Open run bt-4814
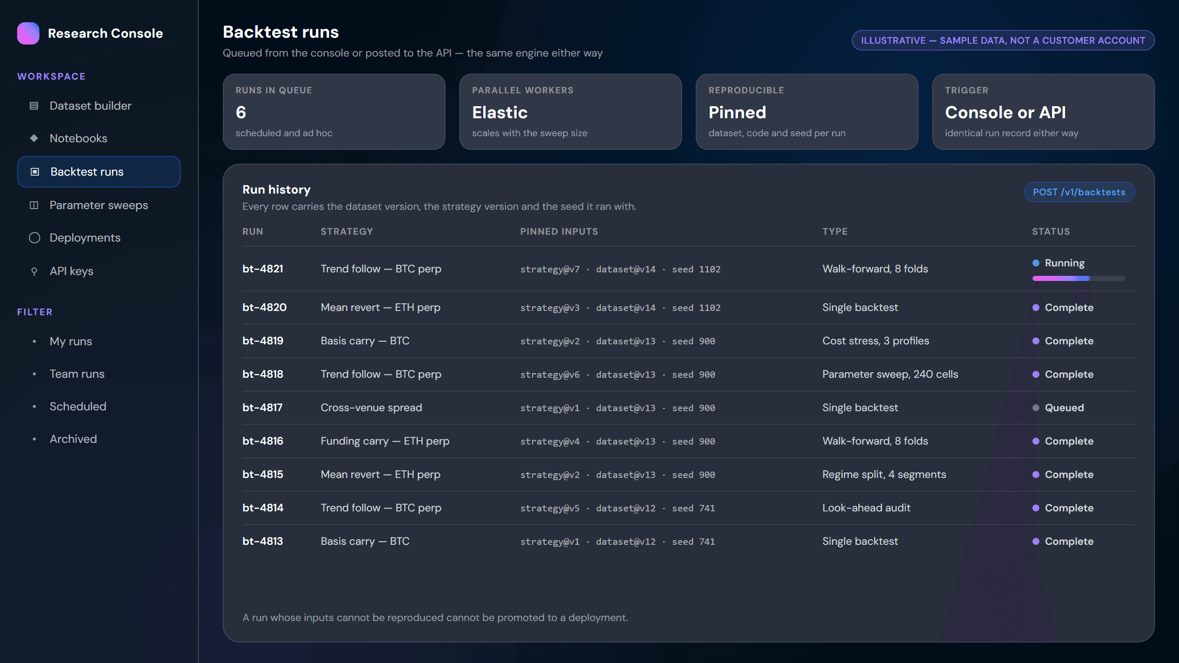The width and height of the screenshot is (1179, 663). coord(263,508)
